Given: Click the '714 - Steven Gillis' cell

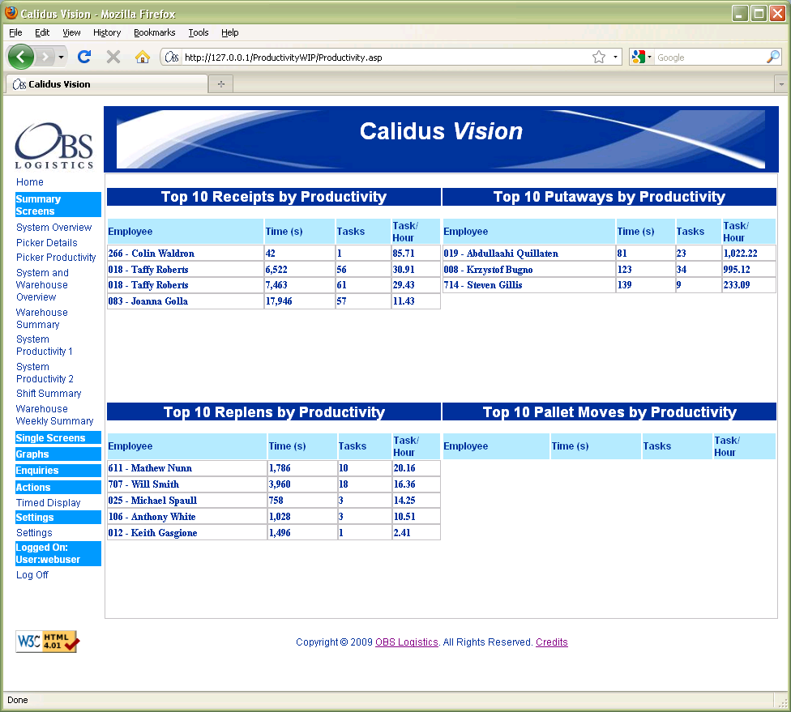Looking at the screenshot, I should pos(528,285).
